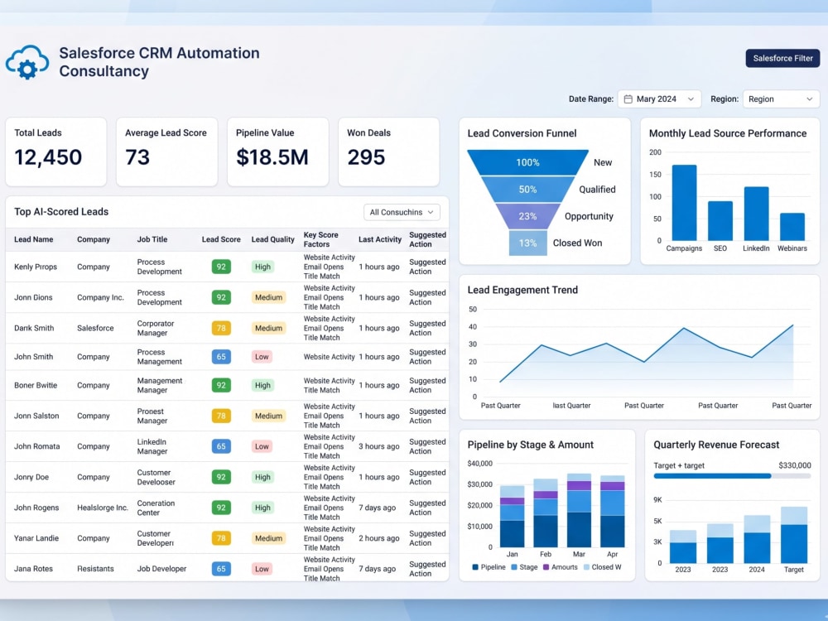Click the Healslorge Inc. company cell
Viewport: 828px width, 621px height.
click(x=103, y=508)
